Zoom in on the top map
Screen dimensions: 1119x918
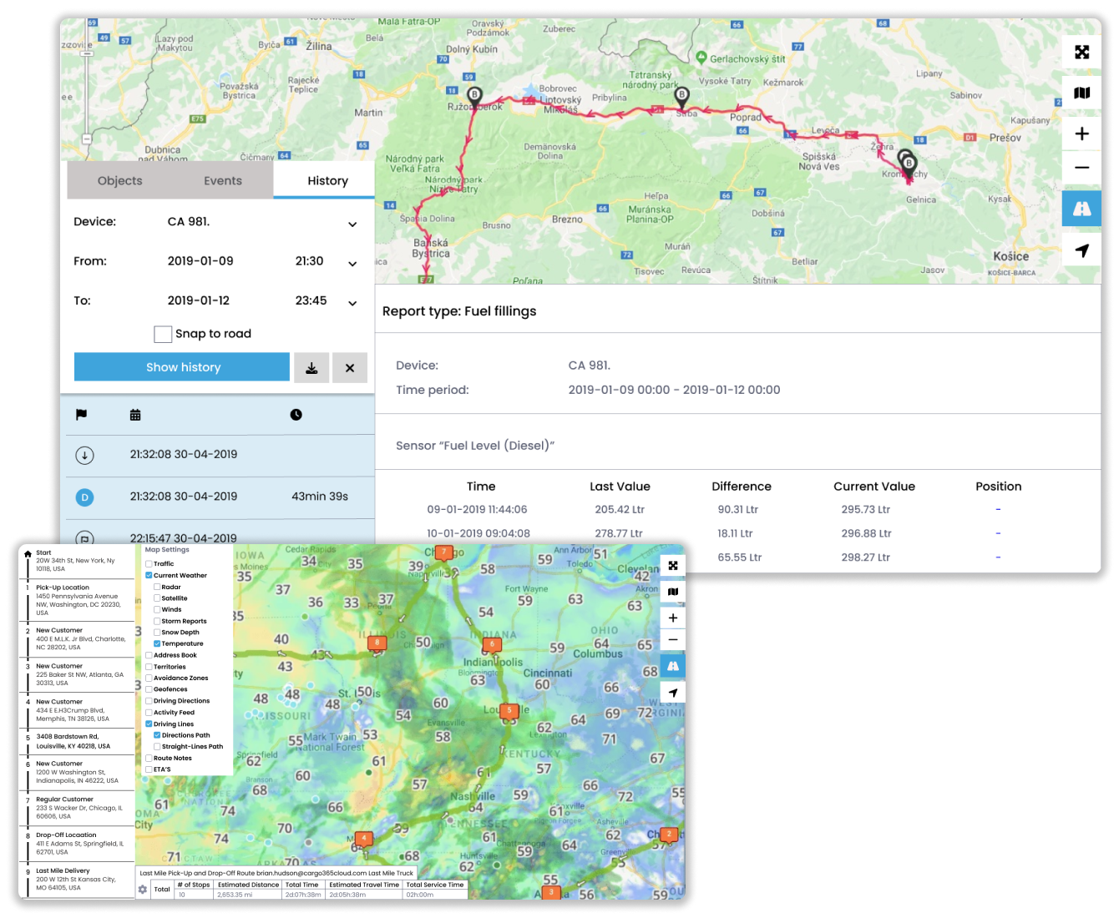1081,134
